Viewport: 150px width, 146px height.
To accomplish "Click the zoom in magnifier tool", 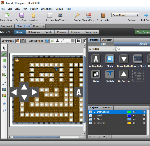I will (x=4, y=104).
